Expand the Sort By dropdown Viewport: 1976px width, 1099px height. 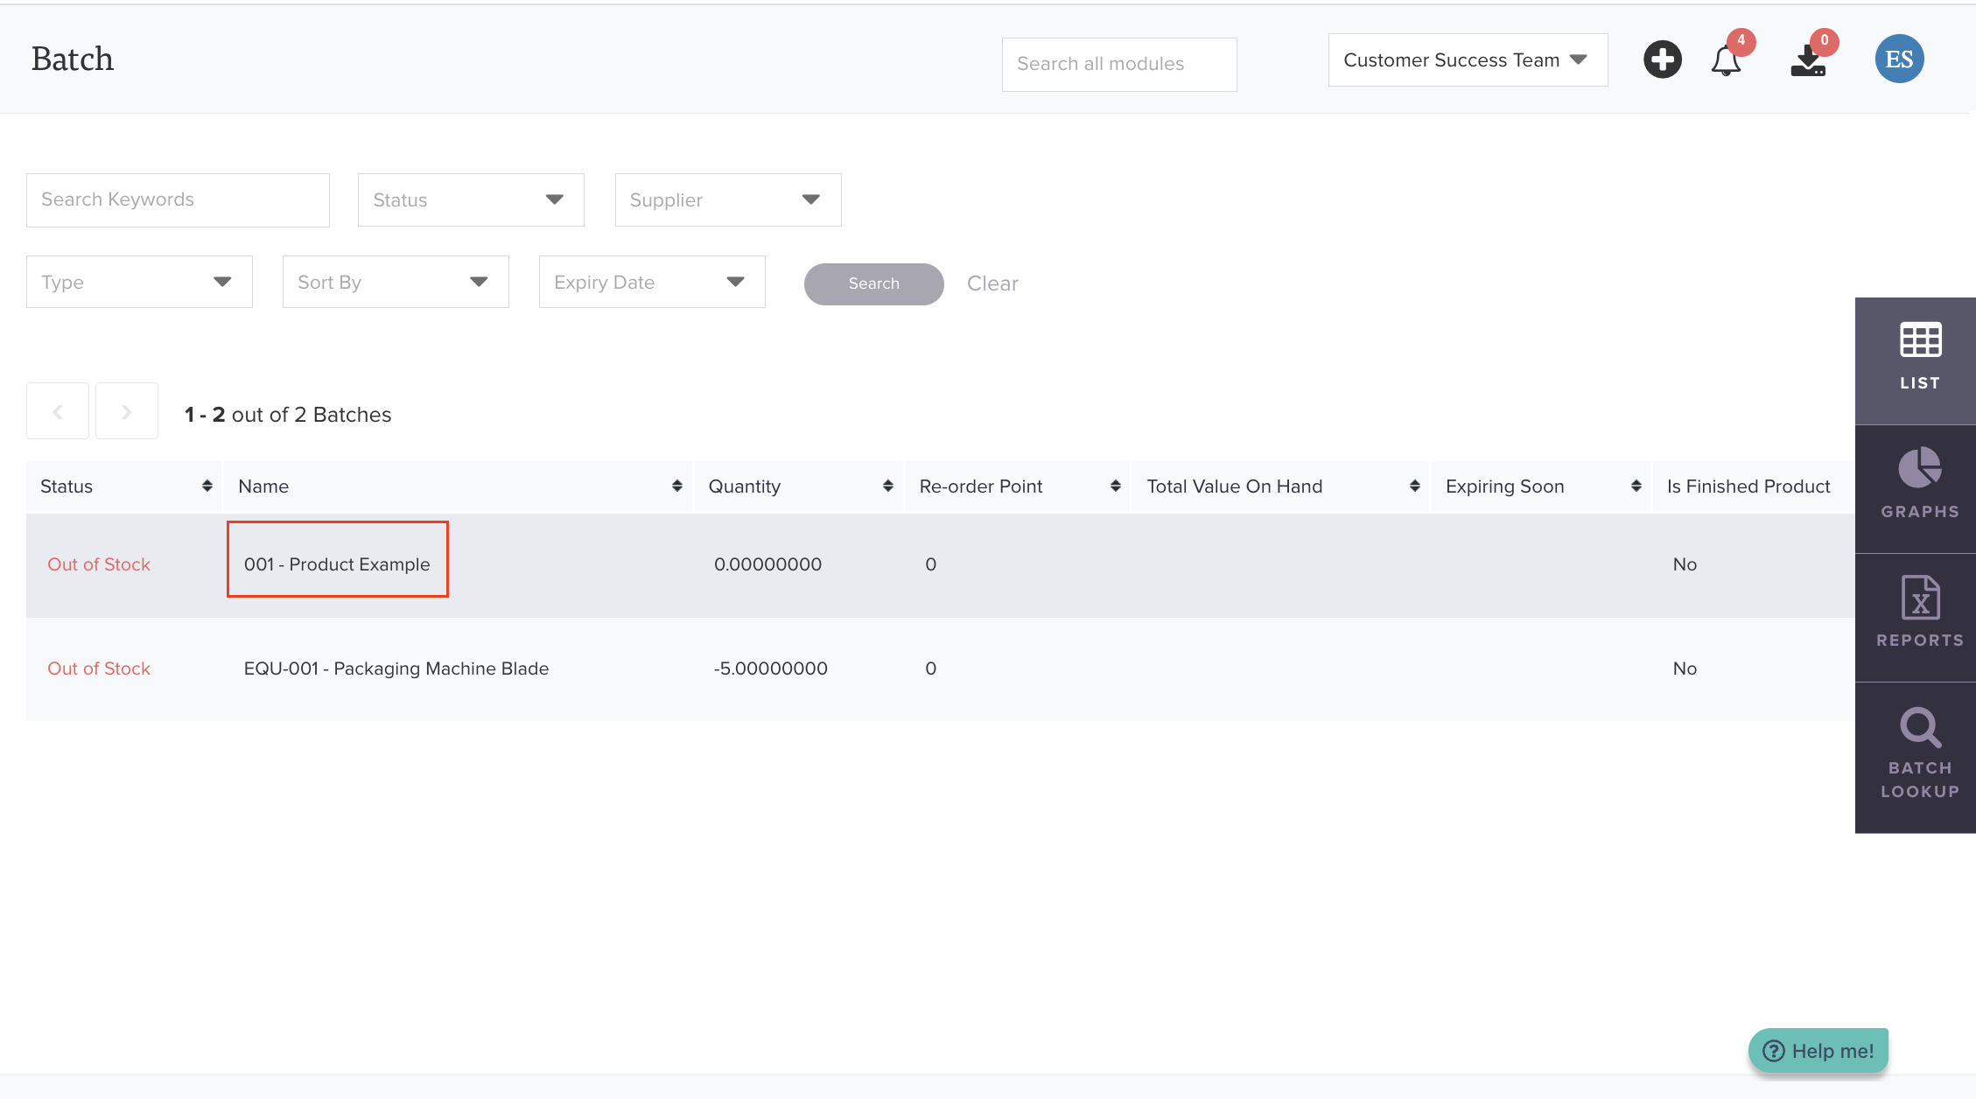[x=396, y=282]
